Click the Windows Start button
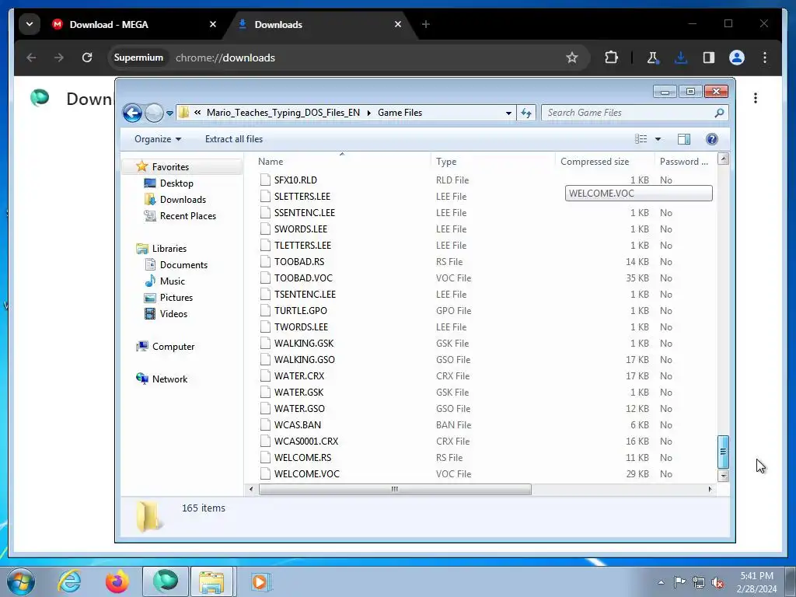This screenshot has width=796, height=597. tap(21, 581)
